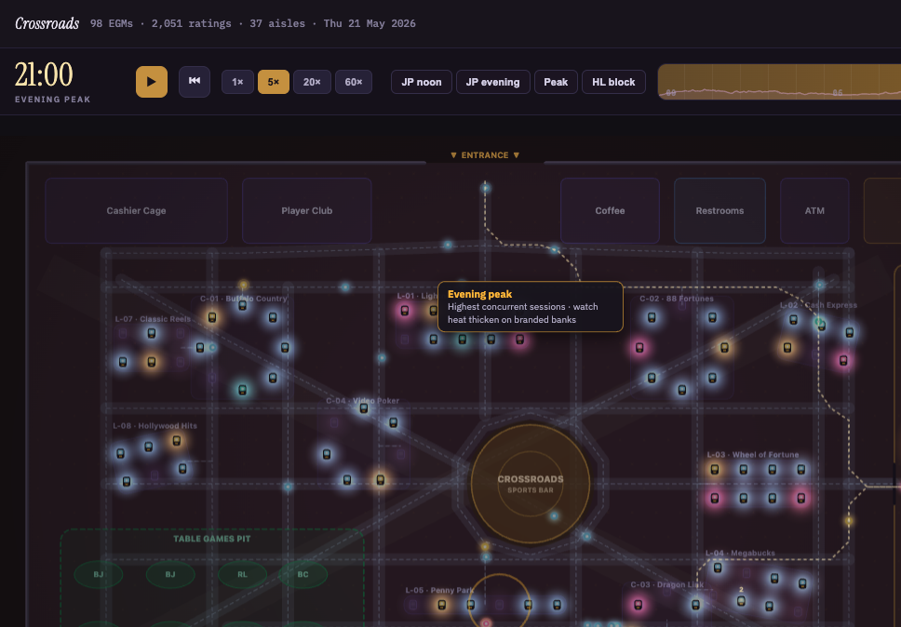
Task: Click the 21:00 clock readout
Action: click(44, 74)
